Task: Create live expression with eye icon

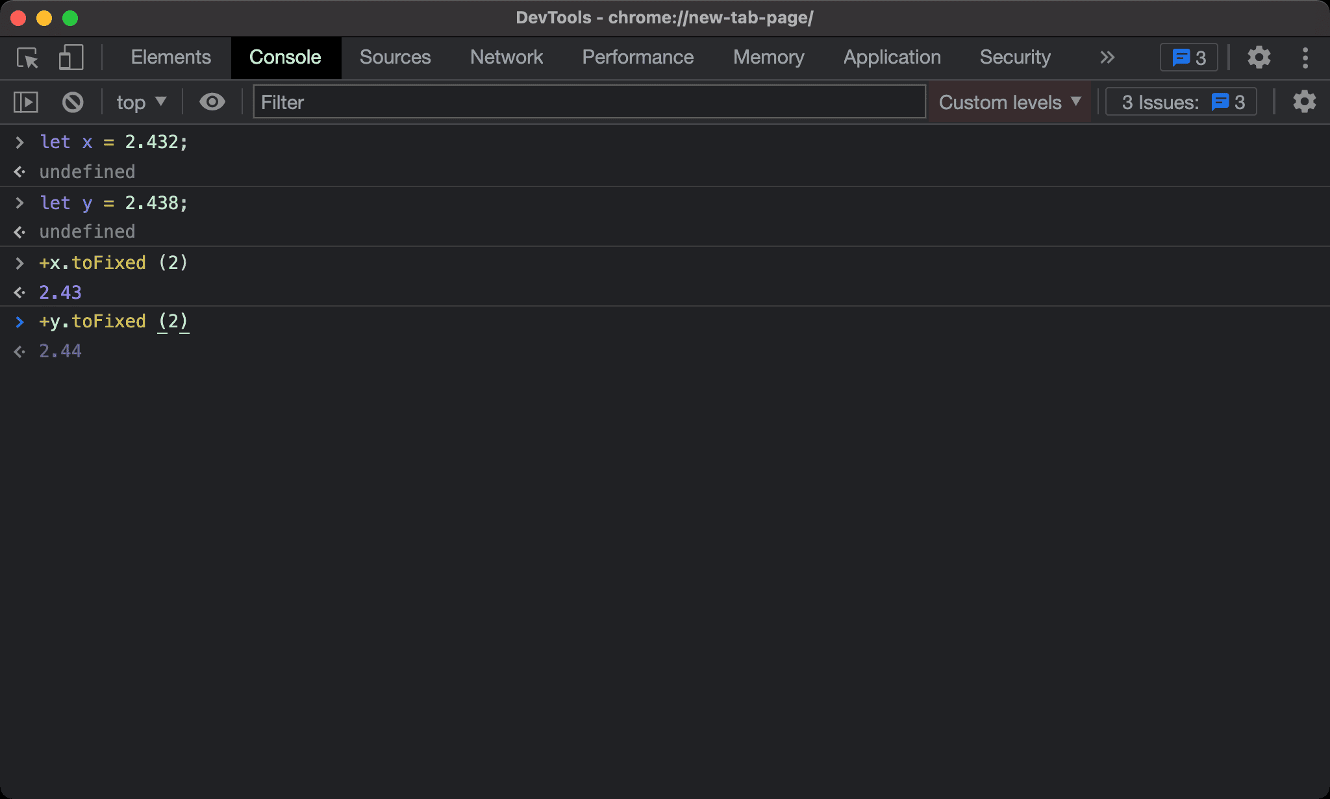Action: [x=212, y=102]
